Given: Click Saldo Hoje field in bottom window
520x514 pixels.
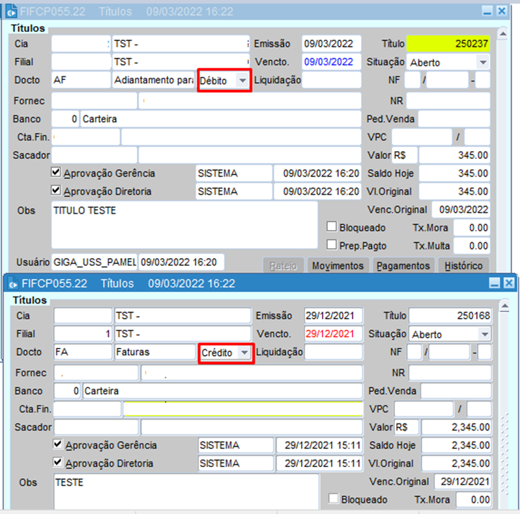Looking at the screenshot, I should click(x=456, y=446).
